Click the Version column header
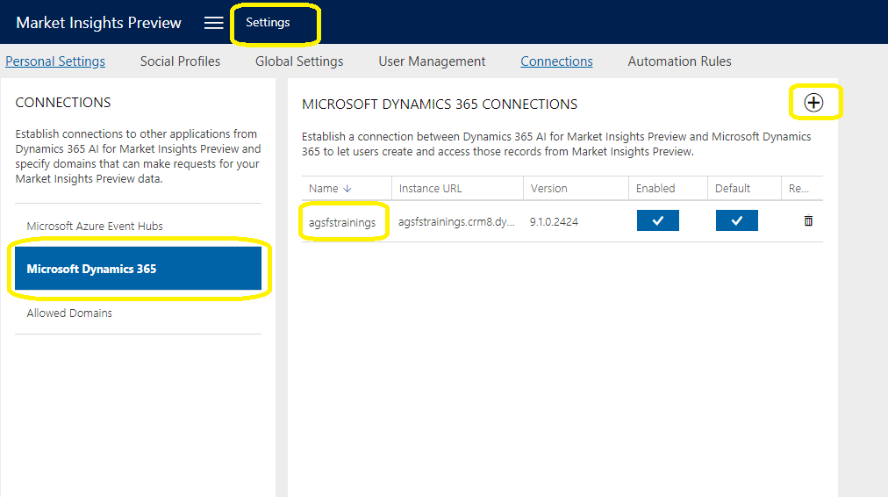The height and width of the screenshot is (497, 888). click(548, 188)
